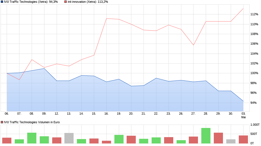This screenshot has height=146, width=261.
Task: Click the '112%' y-axis label
Action: click(254, 14)
